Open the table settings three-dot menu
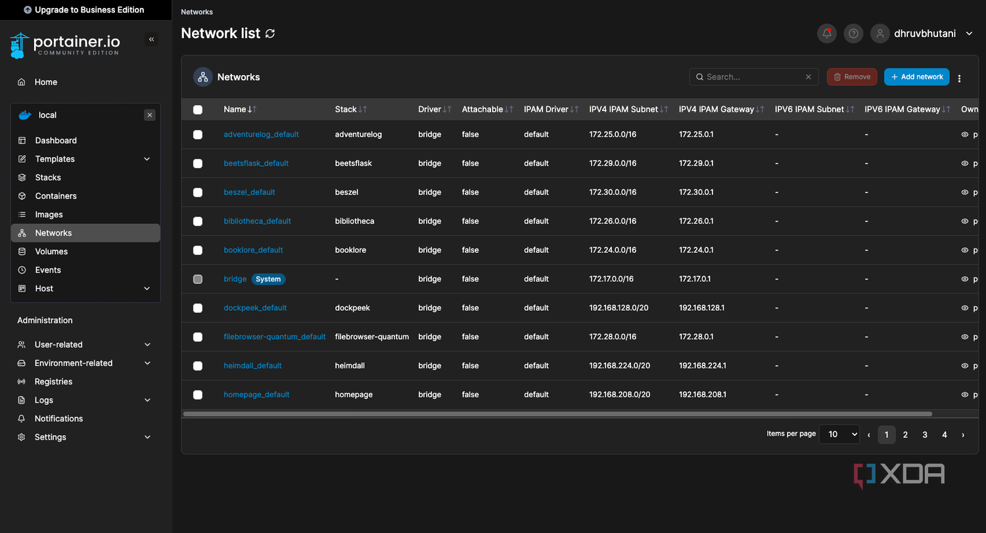The width and height of the screenshot is (986, 533). pyautogui.click(x=960, y=78)
